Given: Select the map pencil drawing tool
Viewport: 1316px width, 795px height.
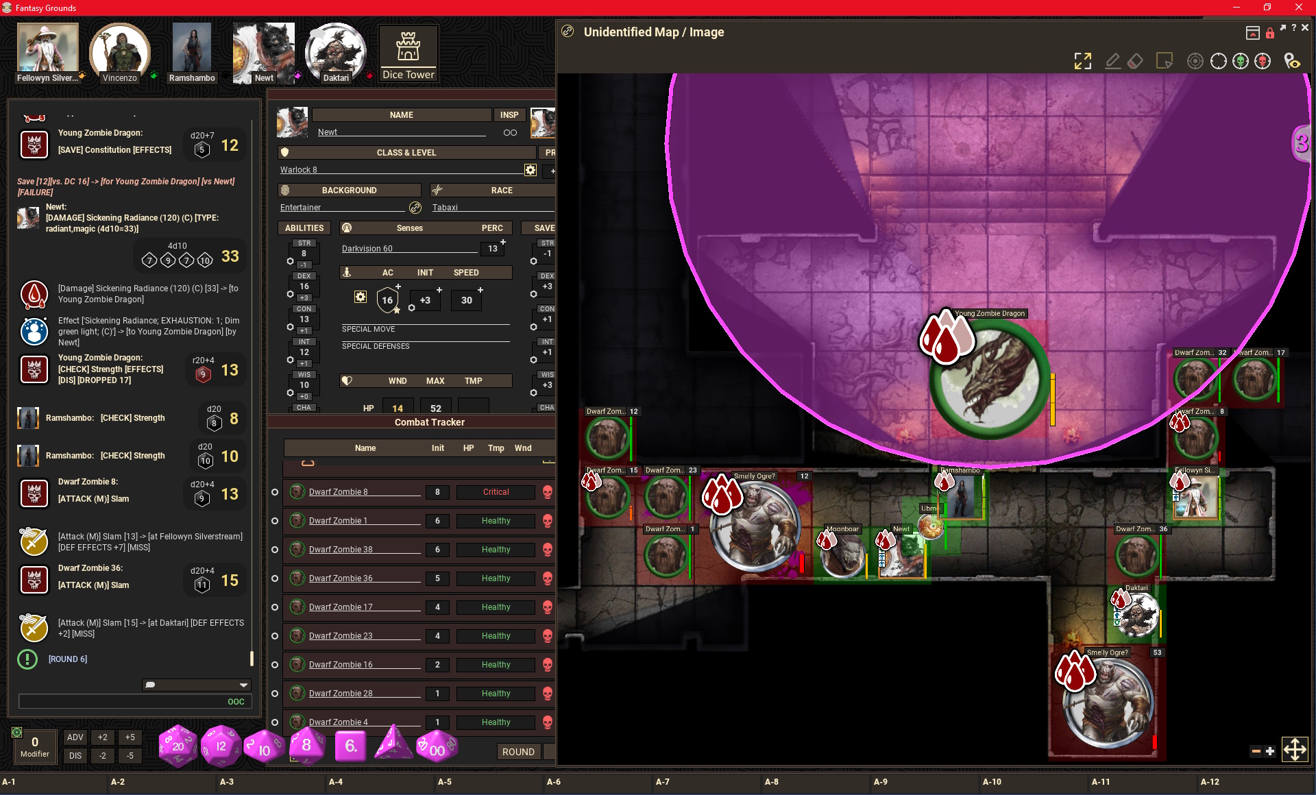Looking at the screenshot, I should point(1112,61).
